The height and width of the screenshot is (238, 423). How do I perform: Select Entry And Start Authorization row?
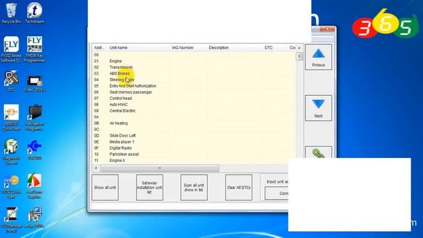[194, 86]
